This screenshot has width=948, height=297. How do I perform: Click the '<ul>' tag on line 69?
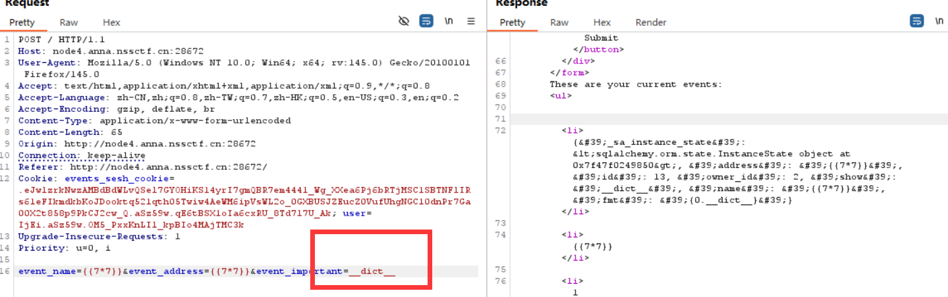[561, 96]
